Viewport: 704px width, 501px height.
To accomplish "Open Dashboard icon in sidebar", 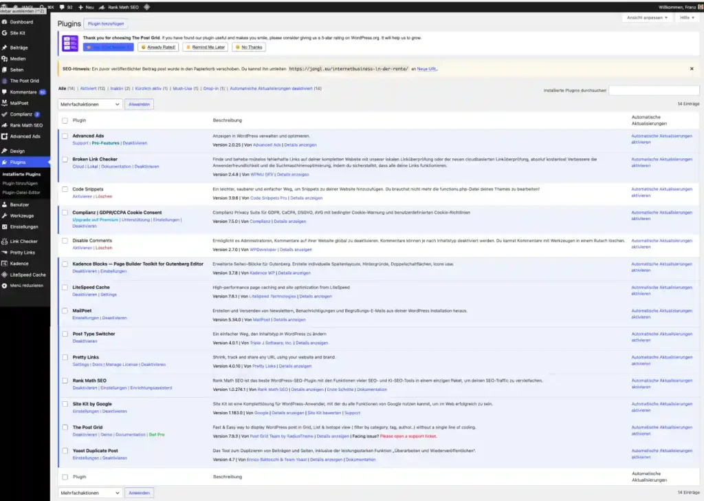I will [x=5, y=21].
